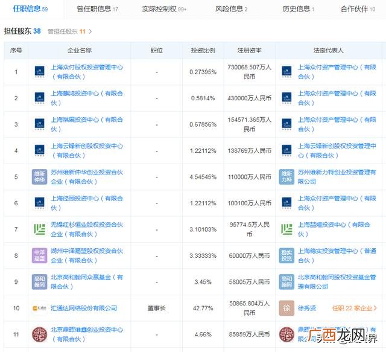This screenshot has width=386, height=352.
Task: Open the 实际控制权 tab
Action: coord(164,9)
